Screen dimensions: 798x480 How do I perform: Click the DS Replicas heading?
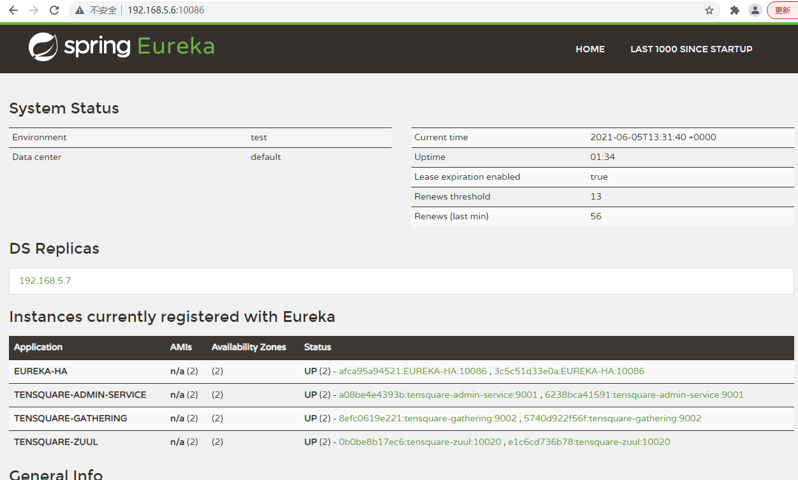point(54,249)
